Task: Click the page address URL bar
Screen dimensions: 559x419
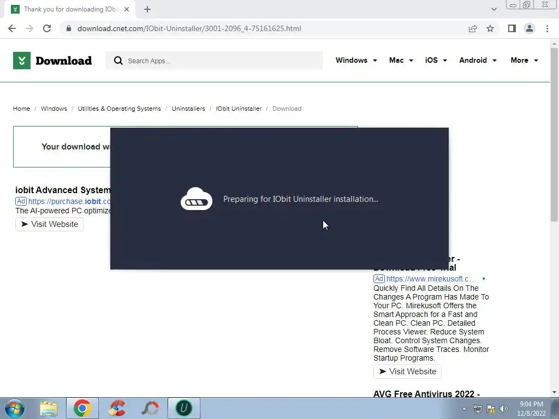Action: 264,28
